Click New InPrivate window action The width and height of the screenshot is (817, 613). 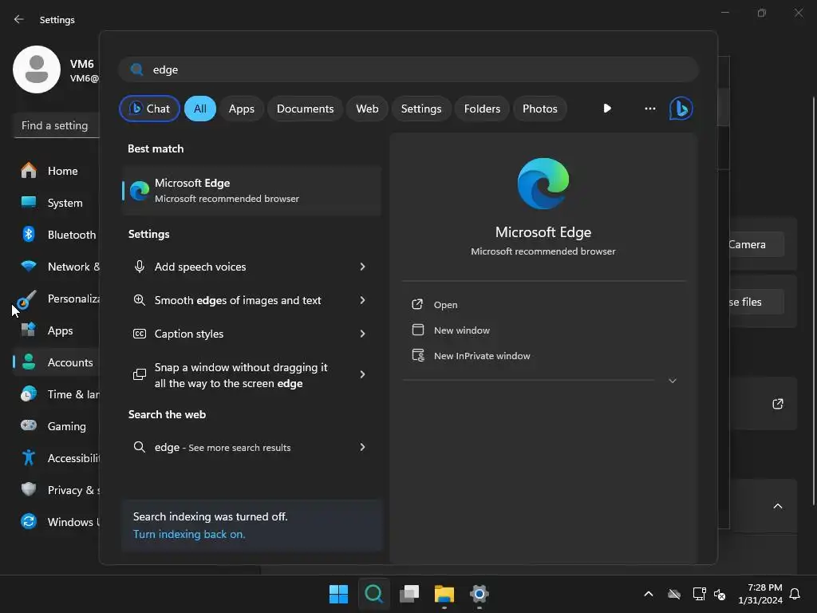482,355
